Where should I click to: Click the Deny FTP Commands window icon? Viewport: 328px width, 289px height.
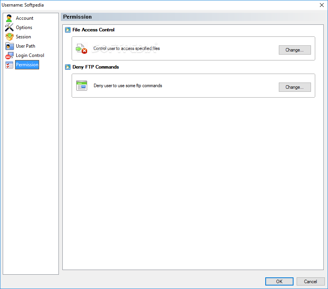82,86
